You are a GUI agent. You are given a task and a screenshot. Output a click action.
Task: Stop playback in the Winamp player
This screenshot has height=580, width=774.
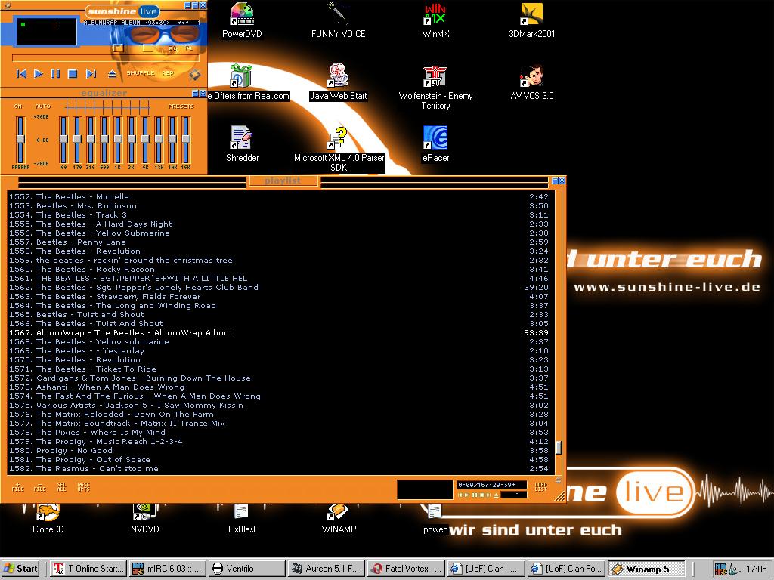tap(73, 73)
